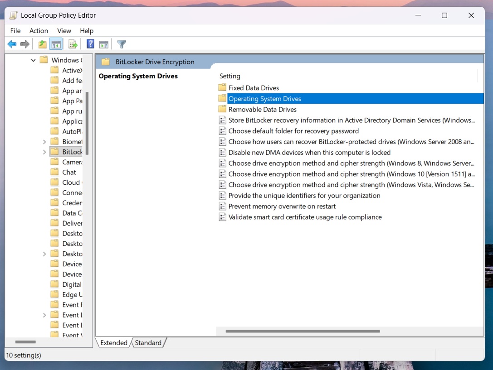
Task: Select the Prevent memory overwrite on restart setting
Action: pos(278,206)
